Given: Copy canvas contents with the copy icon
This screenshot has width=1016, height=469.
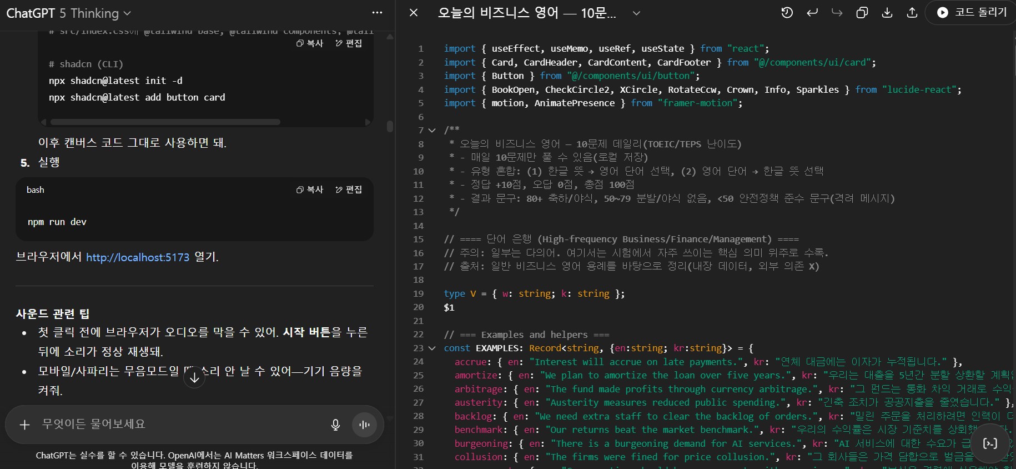Looking at the screenshot, I should 862,12.
